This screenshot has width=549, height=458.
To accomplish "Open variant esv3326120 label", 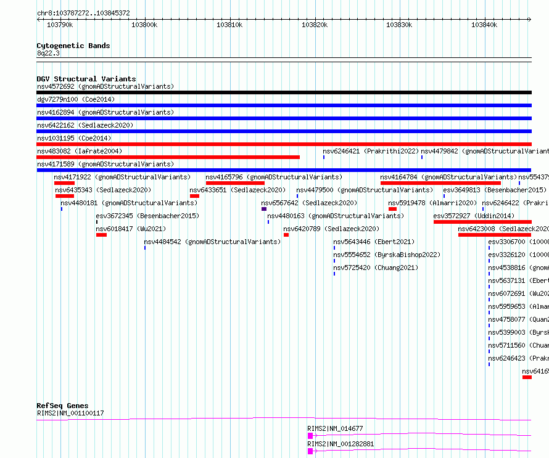I will click(x=518, y=255).
